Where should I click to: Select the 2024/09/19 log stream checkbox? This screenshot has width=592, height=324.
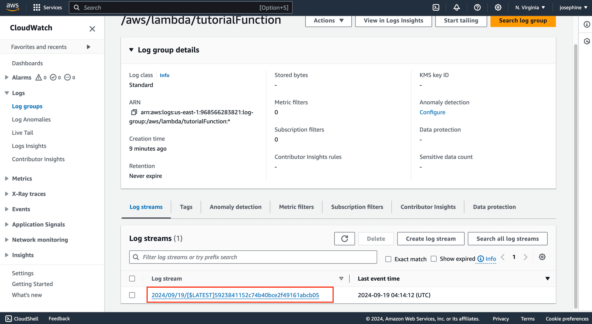coord(132,295)
